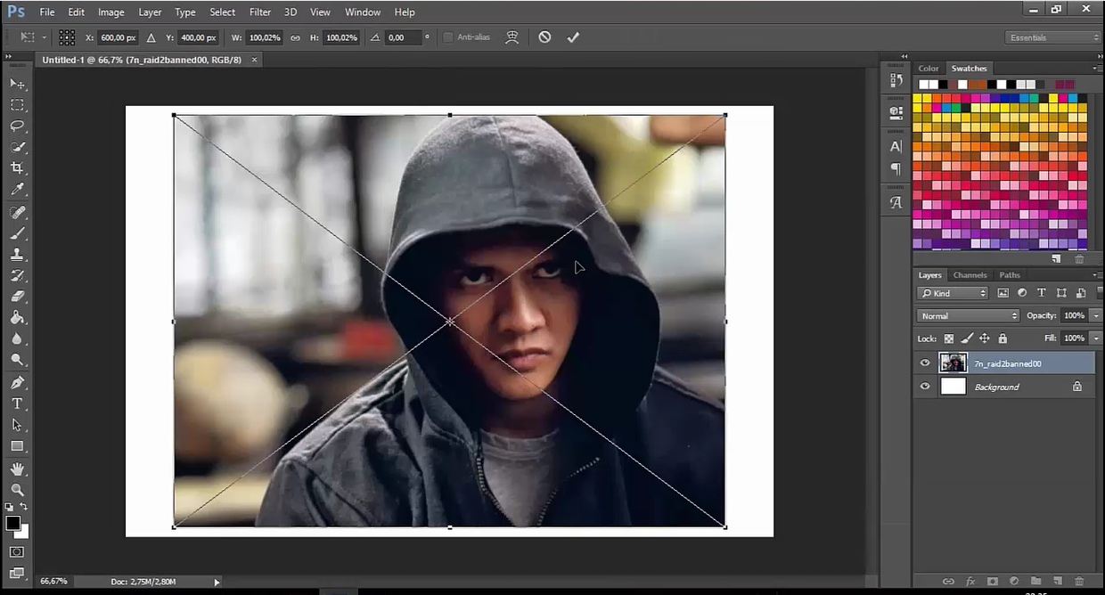Switch to the Color panel tab
This screenshot has width=1105, height=595.
tap(929, 69)
